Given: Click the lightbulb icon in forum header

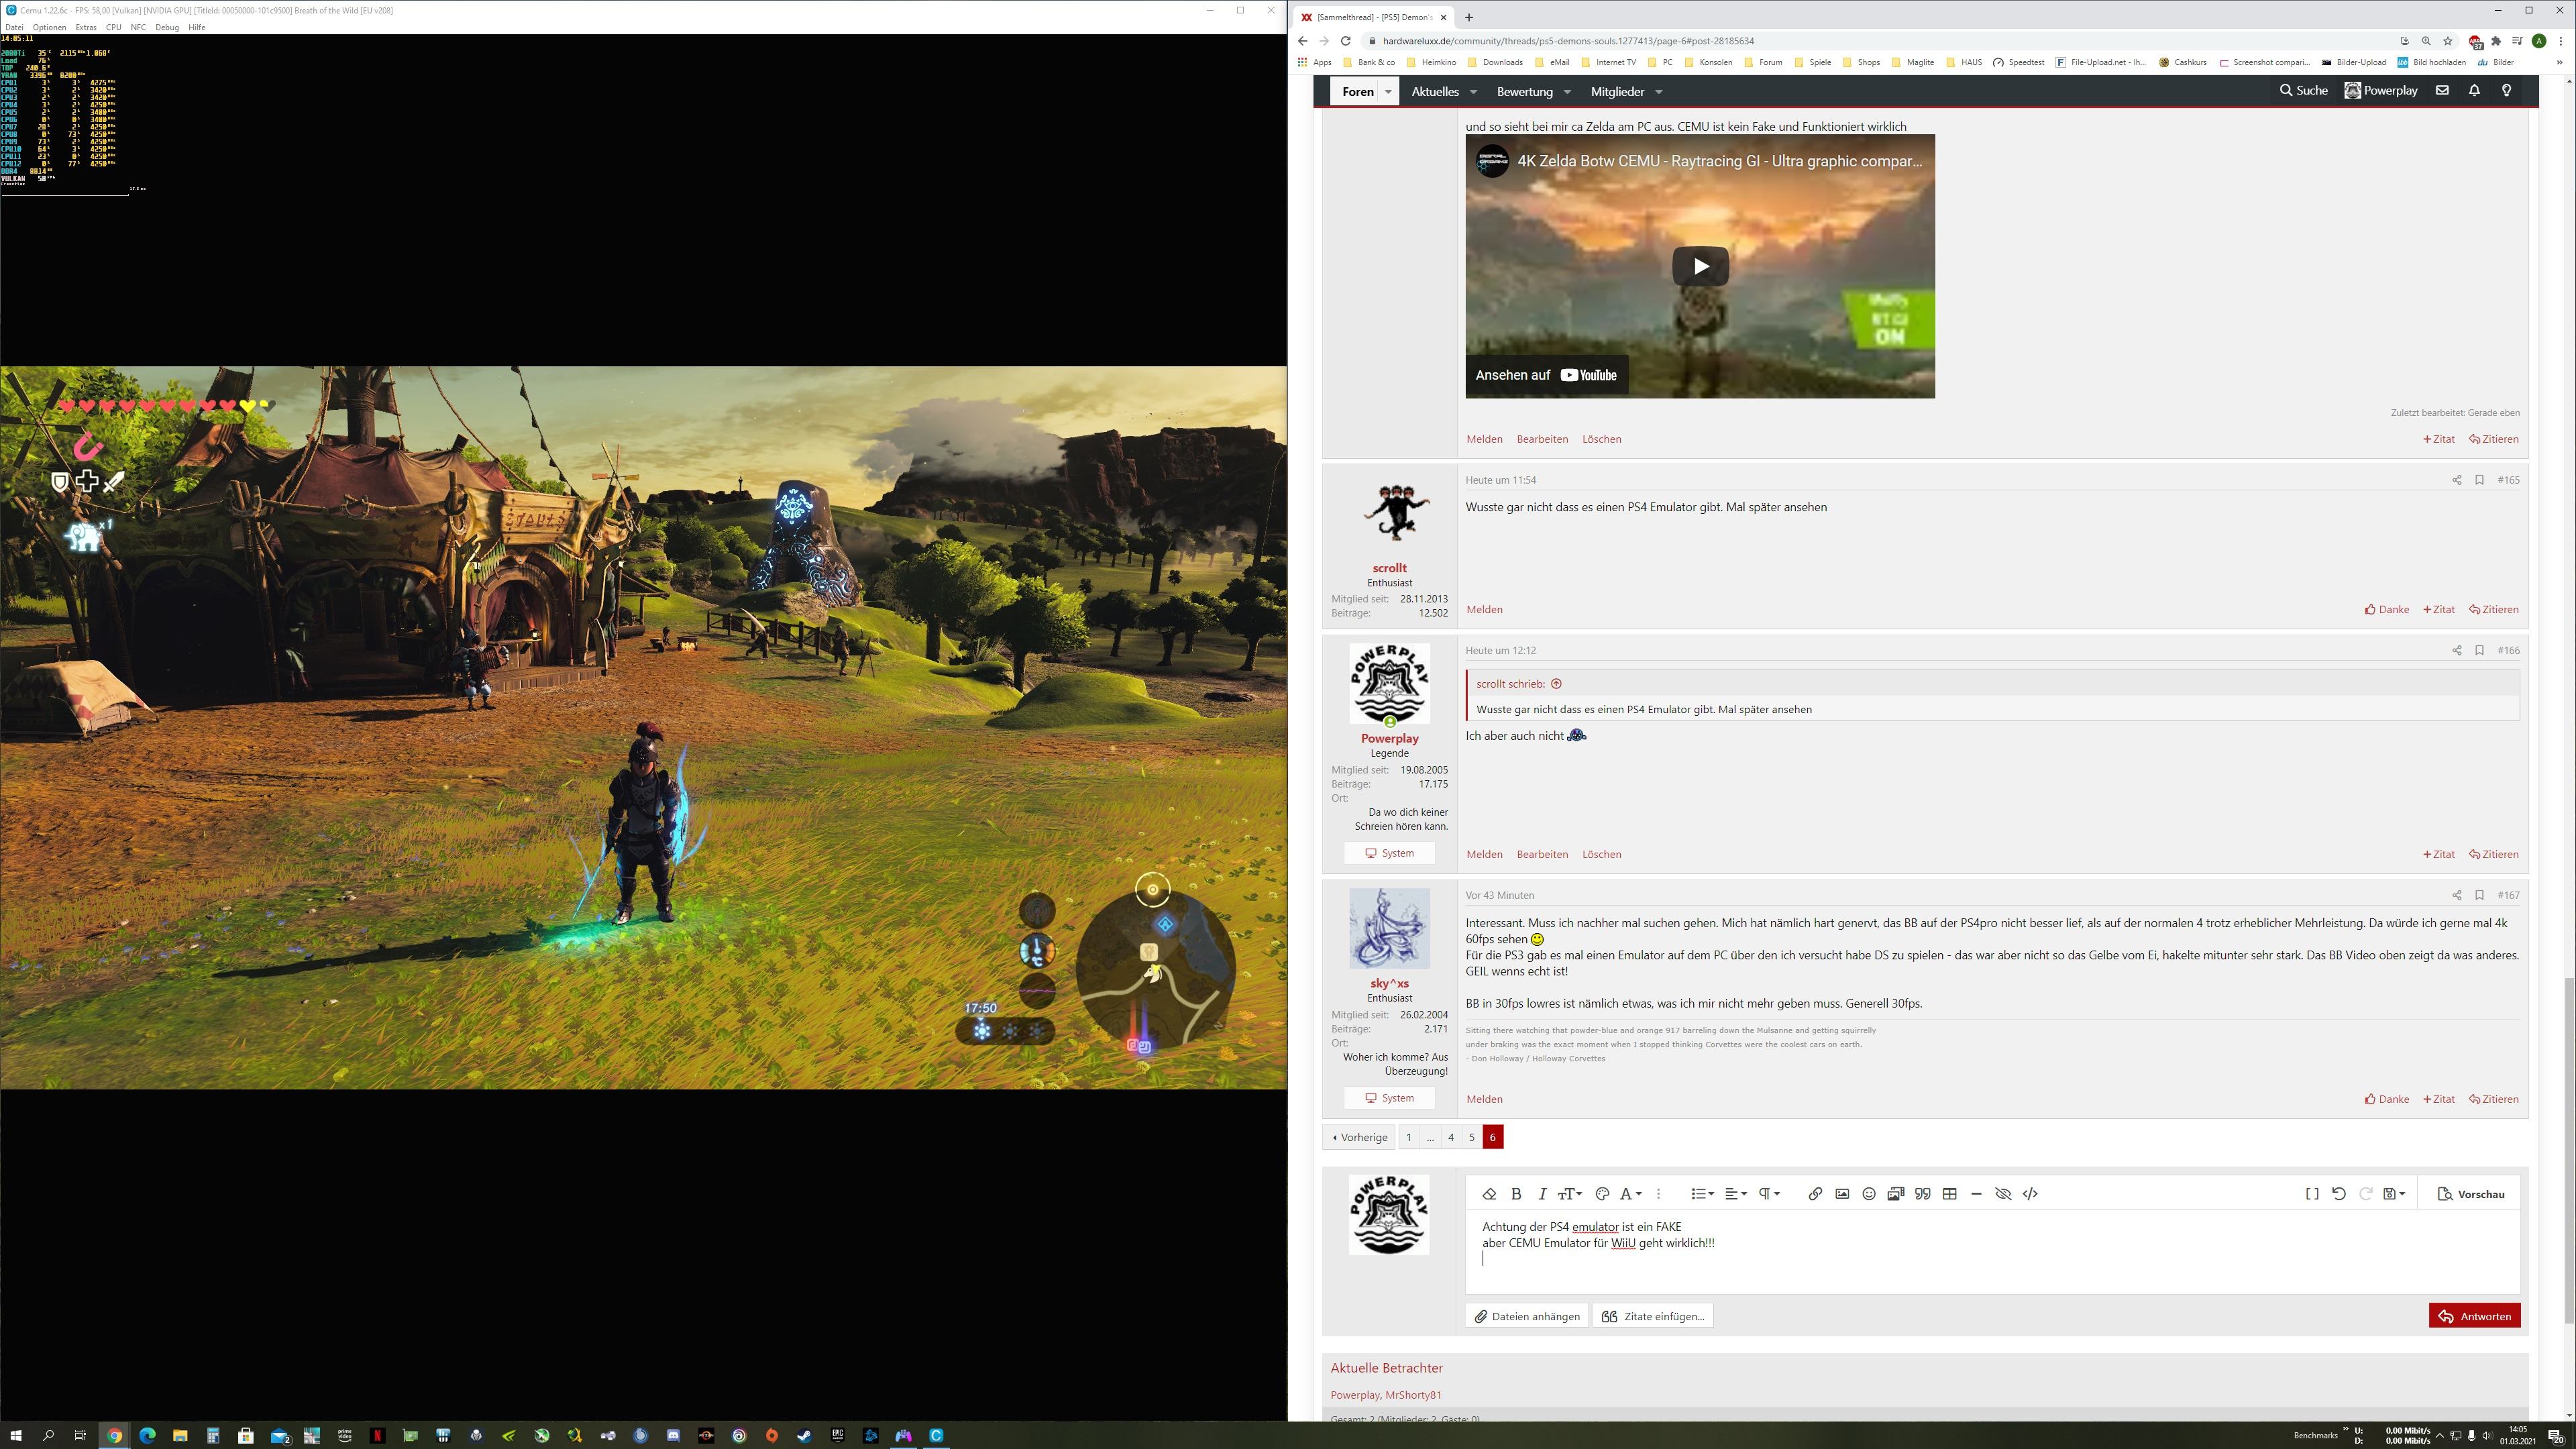Looking at the screenshot, I should coord(2506,90).
